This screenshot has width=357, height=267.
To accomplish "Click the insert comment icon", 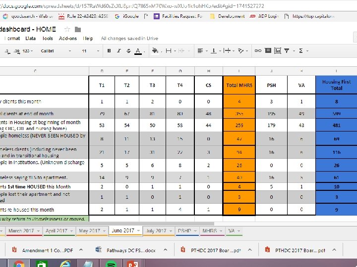I will [268, 50].
